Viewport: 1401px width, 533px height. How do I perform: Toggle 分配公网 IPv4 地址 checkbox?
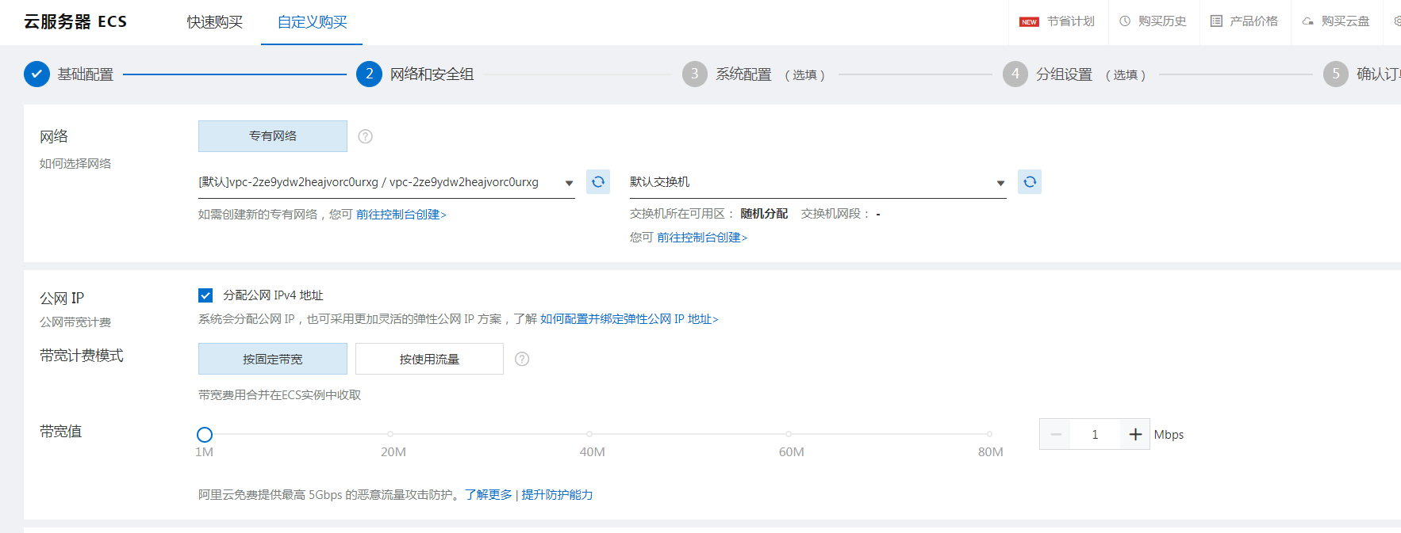205,295
